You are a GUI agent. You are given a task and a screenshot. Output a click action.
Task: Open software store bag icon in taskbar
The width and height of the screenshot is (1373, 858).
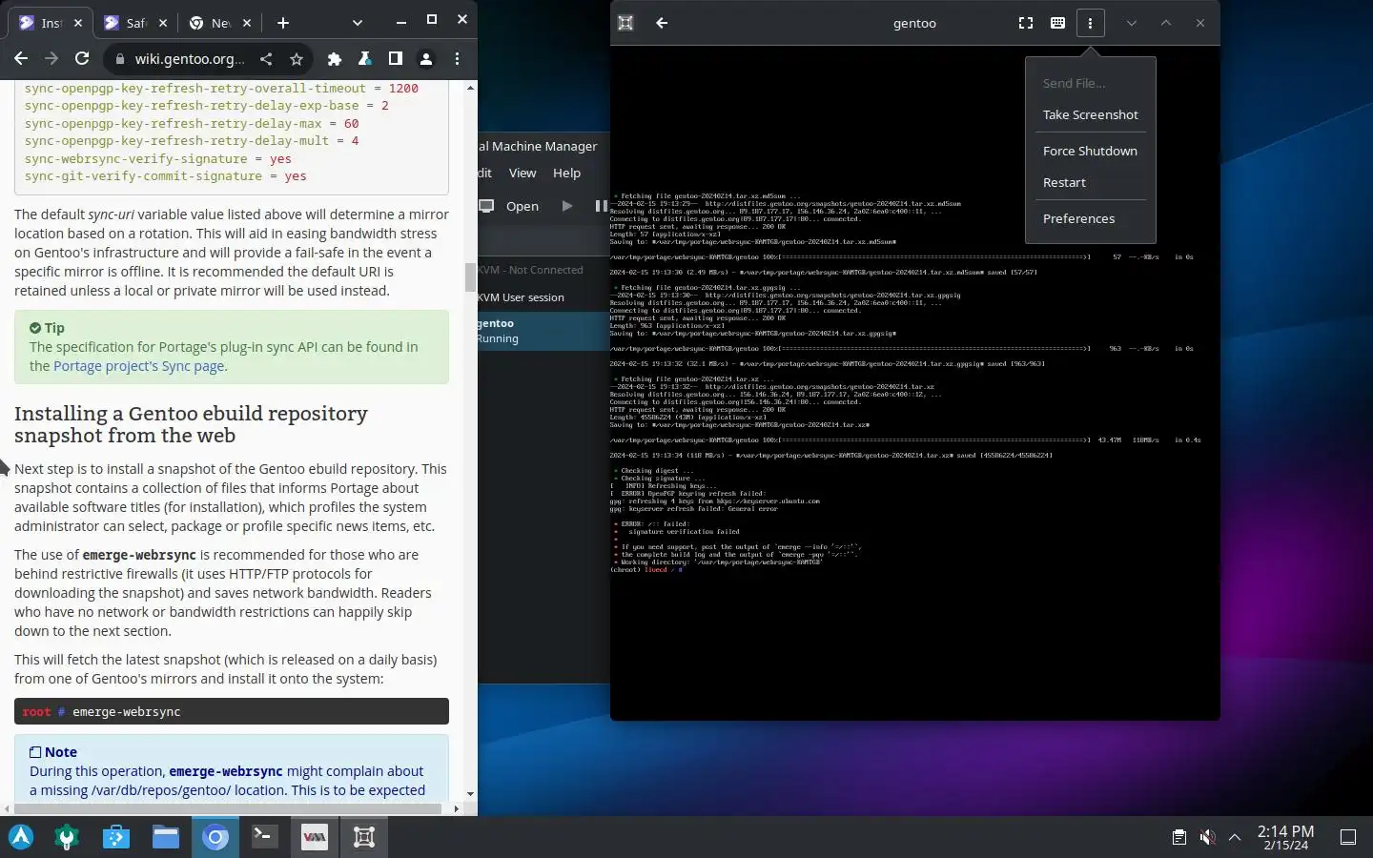116,837
